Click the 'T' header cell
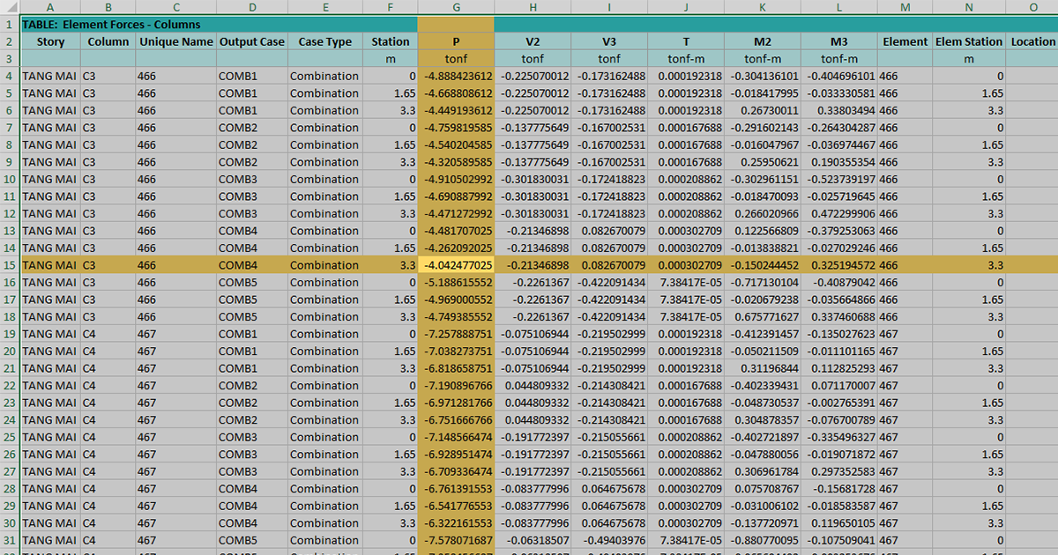The width and height of the screenshot is (1058, 555). [x=686, y=41]
